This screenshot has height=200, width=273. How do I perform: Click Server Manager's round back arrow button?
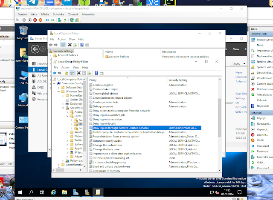(x=35, y=49)
